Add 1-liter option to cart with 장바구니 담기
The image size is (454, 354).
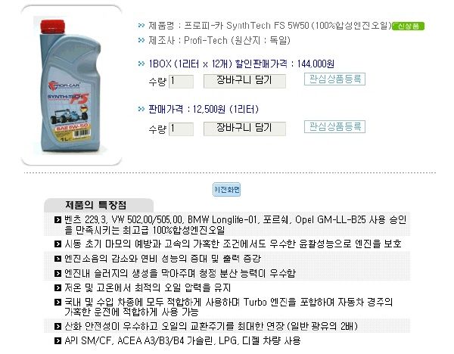[x=244, y=129]
